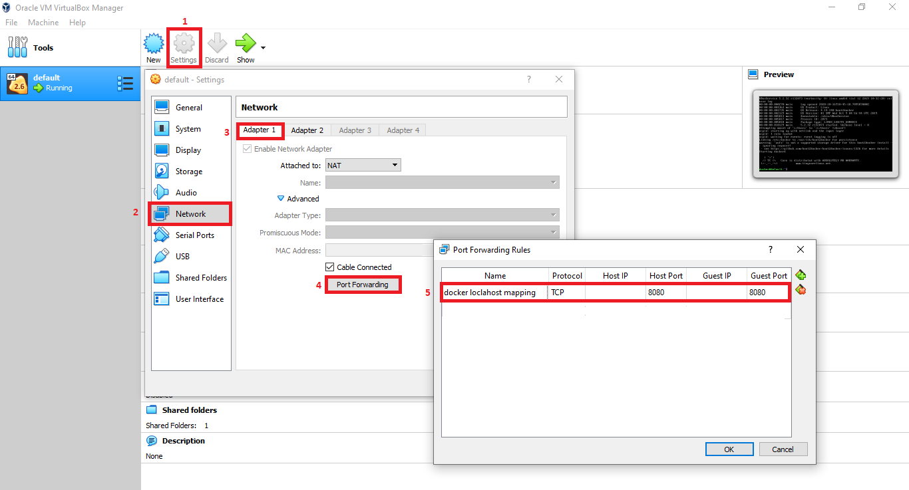This screenshot has height=490, width=909.
Task: Close the Port Forwarding Rules dialog
Action: pos(801,249)
